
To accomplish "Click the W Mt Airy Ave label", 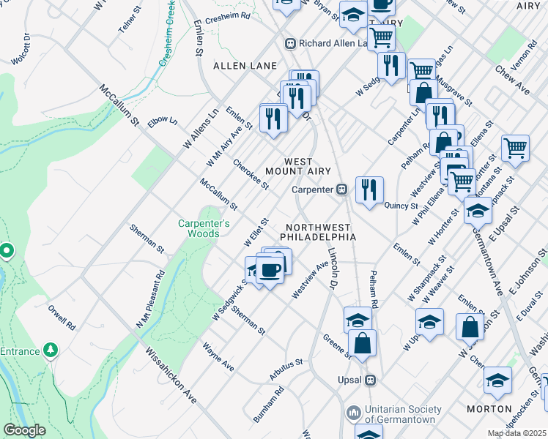I will tap(224, 146).
